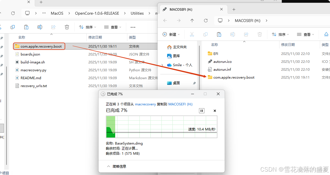Click the delete (trash) icon in the toolbar
The height and width of the screenshot is (175, 330).
click(x=67, y=27)
